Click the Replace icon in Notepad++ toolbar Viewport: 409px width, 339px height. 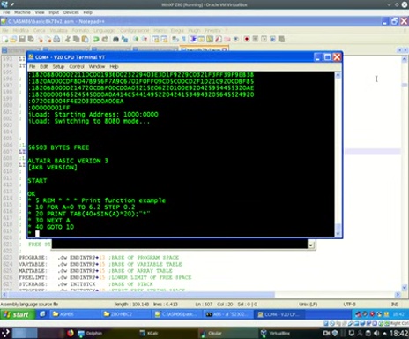124,39
